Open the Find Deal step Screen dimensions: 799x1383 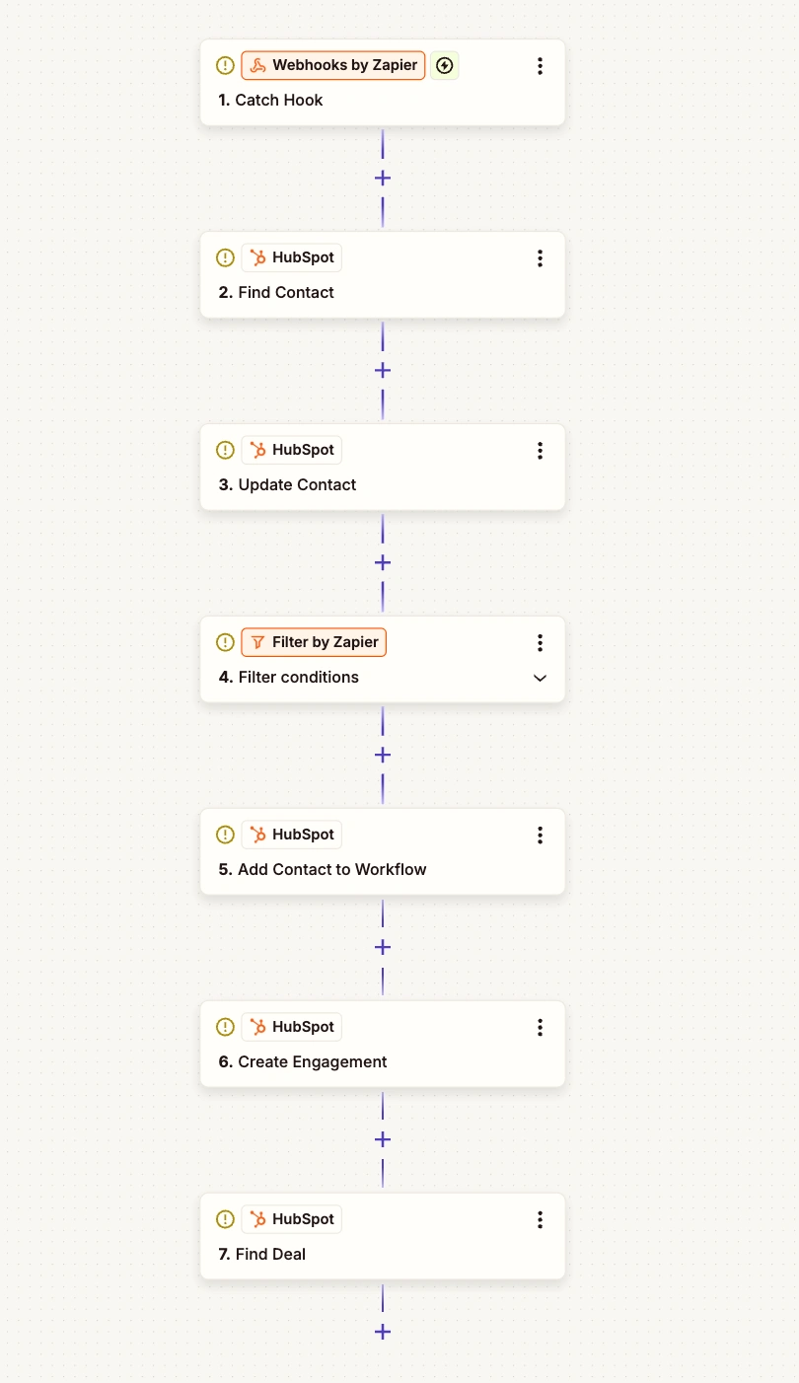(271, 1255)
